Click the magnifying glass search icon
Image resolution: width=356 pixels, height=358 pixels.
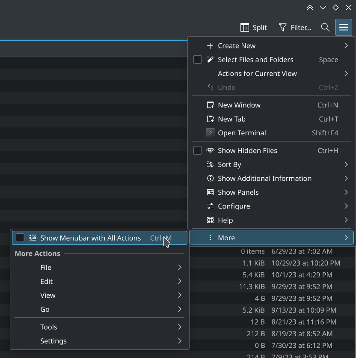pyautogui.click(x=325, y=27)
